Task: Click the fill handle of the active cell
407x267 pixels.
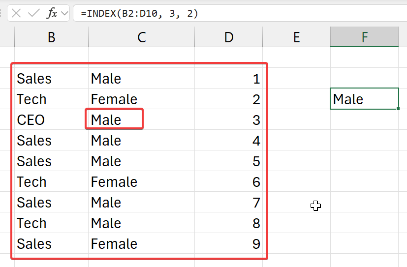Action: click(398, 109)
